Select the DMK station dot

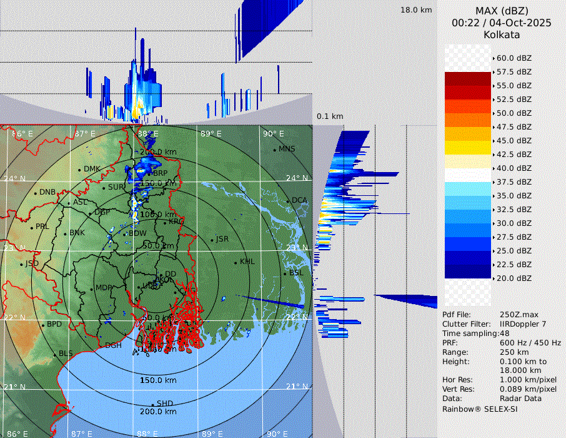[x=80, y=170]
